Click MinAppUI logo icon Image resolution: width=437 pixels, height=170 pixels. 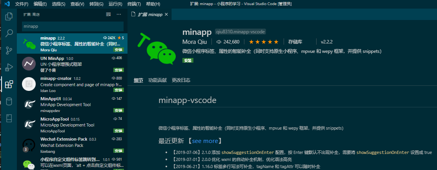coord(29,104)
